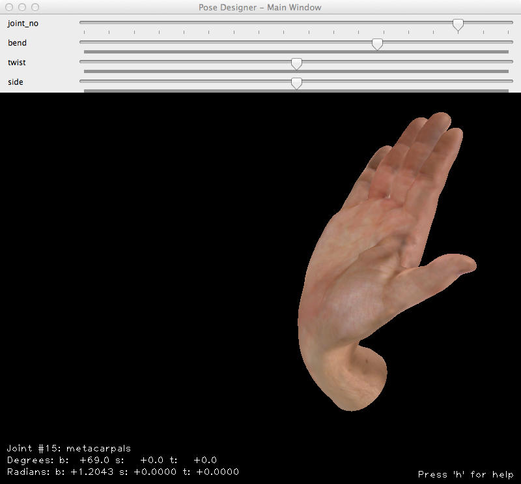The width and height of the screenshot is (521, 484).
Task: Close the Pose Designer window
Action: pyautogui.click(x=9, y=7)
